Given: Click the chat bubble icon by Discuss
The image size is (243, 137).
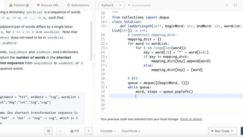Looking at the screenshot, I should tap(38, 5).
